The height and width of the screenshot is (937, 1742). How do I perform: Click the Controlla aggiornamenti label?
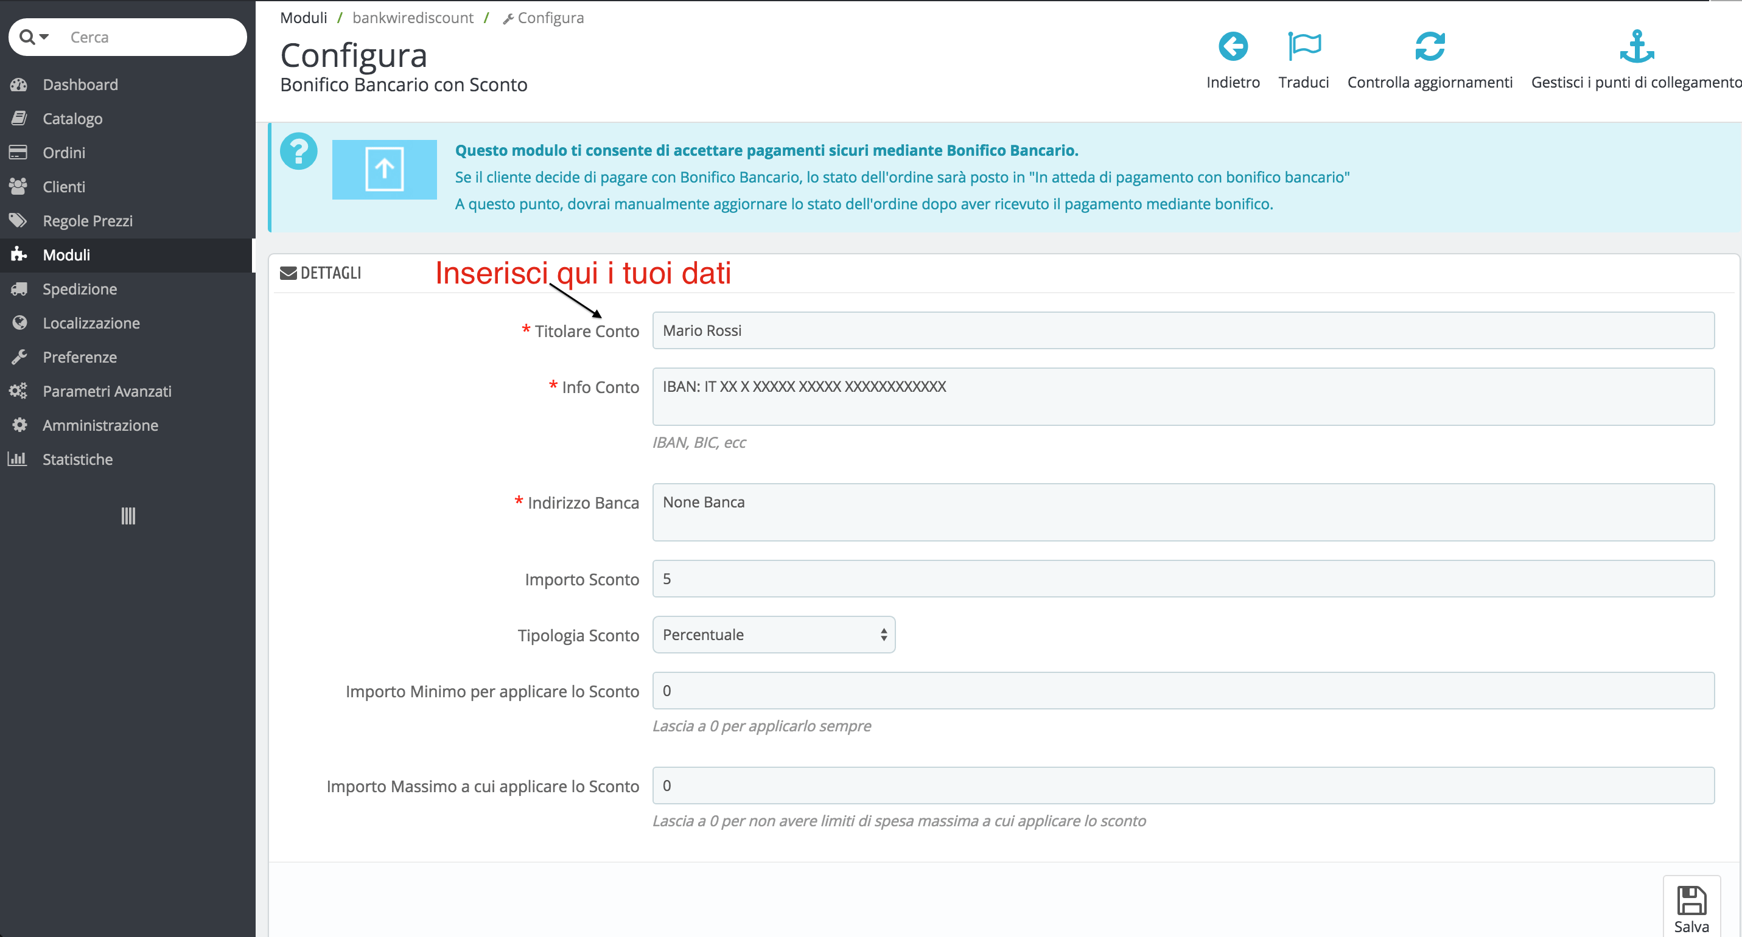click(x=1430, y=82)
